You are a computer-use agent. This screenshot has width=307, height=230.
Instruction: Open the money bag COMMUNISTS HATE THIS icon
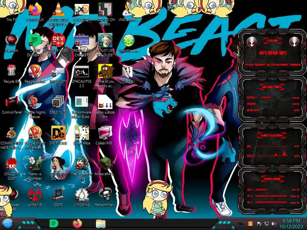click(12, 138)
